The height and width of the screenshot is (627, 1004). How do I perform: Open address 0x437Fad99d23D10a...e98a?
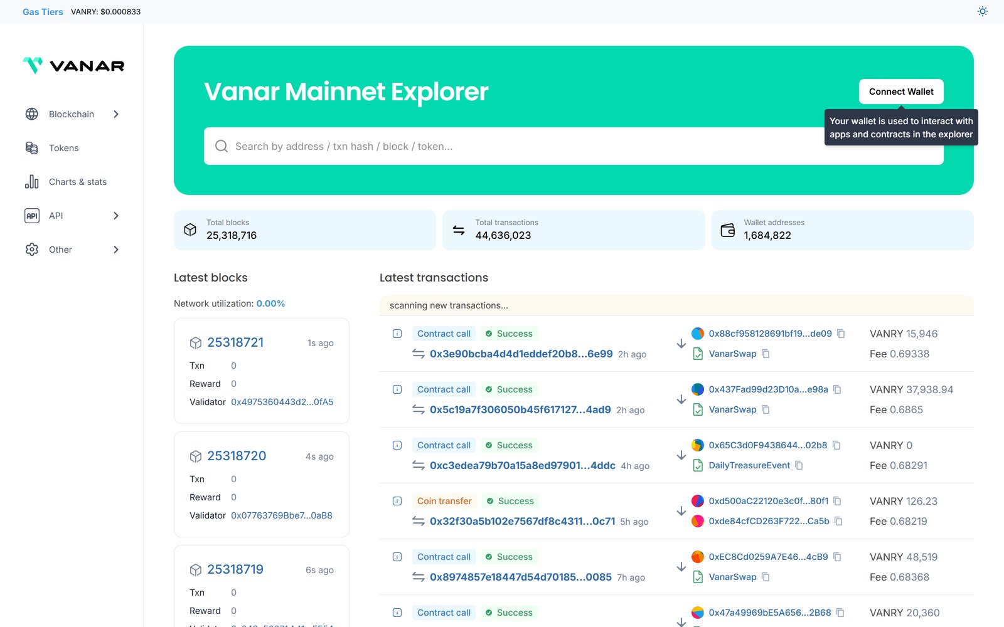768,389
